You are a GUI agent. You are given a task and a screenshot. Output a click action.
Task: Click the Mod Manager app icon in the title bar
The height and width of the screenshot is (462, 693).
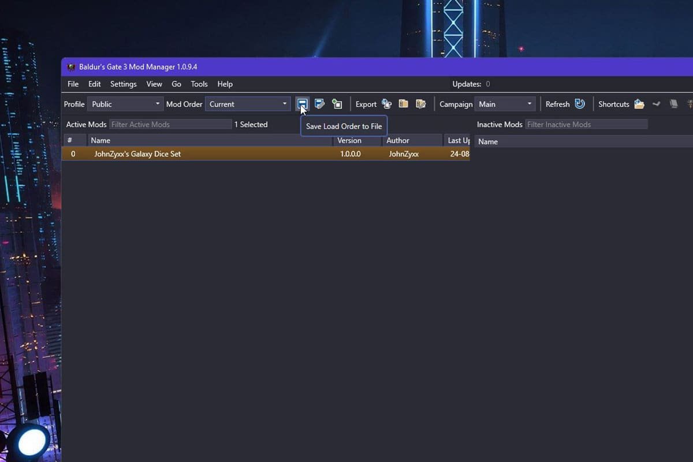[71, 67]
